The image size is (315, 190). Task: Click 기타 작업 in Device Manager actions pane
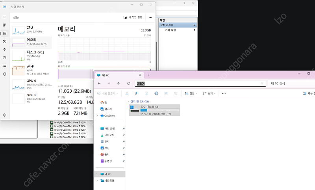170,30
